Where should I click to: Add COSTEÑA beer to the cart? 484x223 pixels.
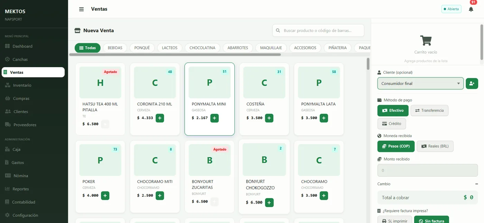269,118
